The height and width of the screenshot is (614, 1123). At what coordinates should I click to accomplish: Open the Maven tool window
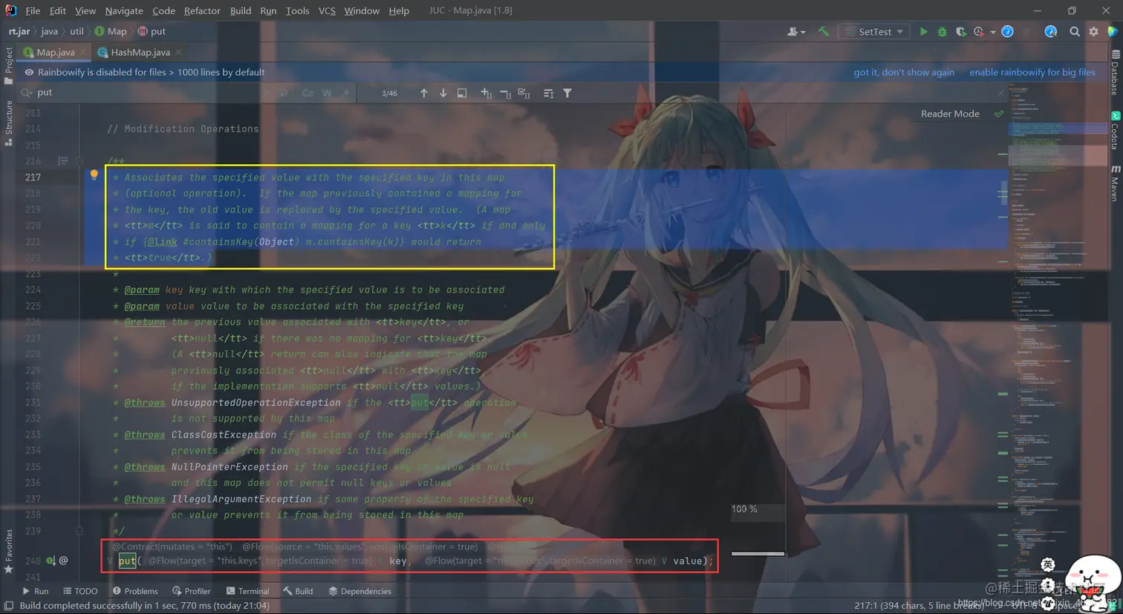tap(1116, 183)
